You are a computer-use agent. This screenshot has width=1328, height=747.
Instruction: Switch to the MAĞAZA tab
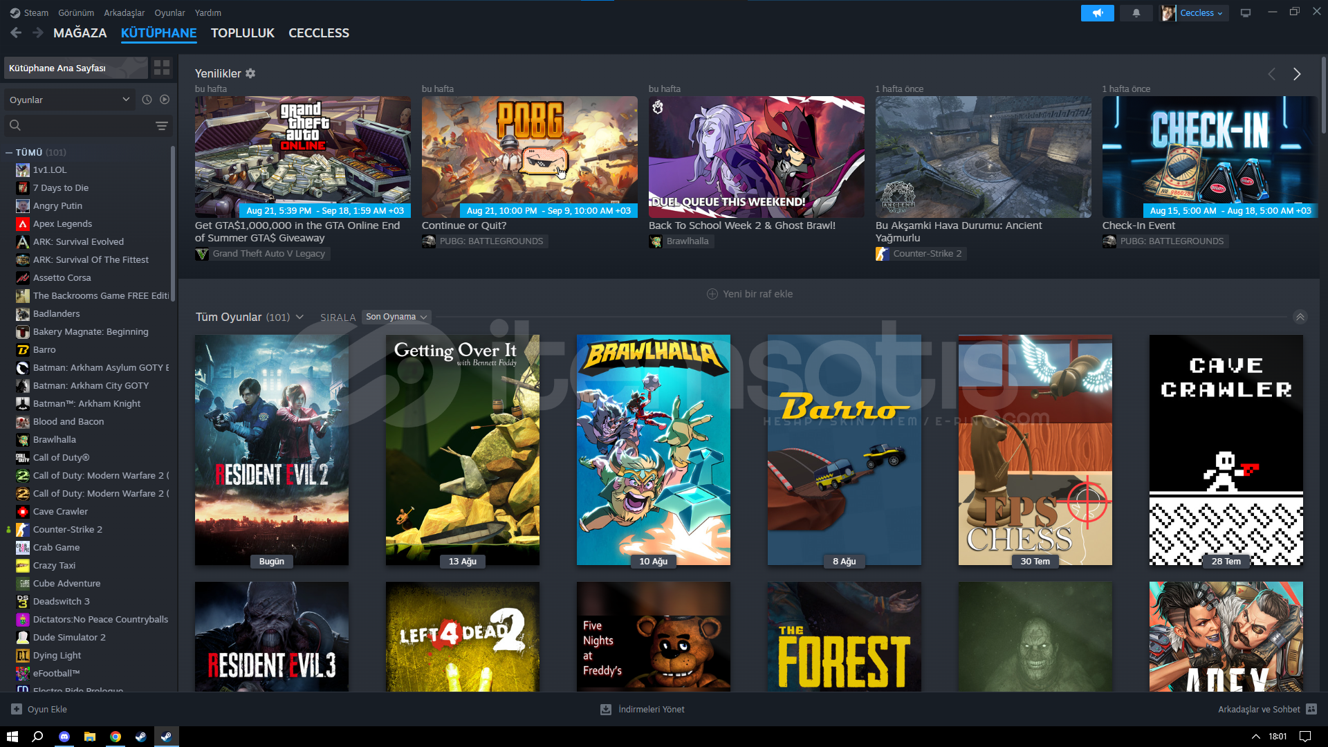[80, 33]
